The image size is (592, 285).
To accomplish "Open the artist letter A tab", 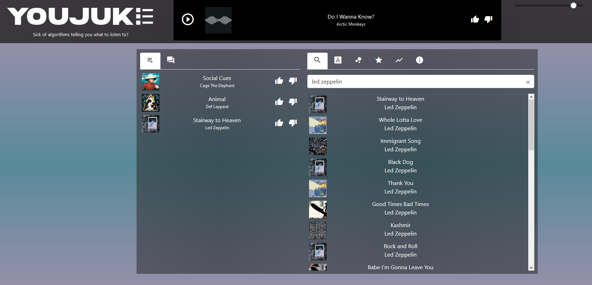I will [338, 60].
